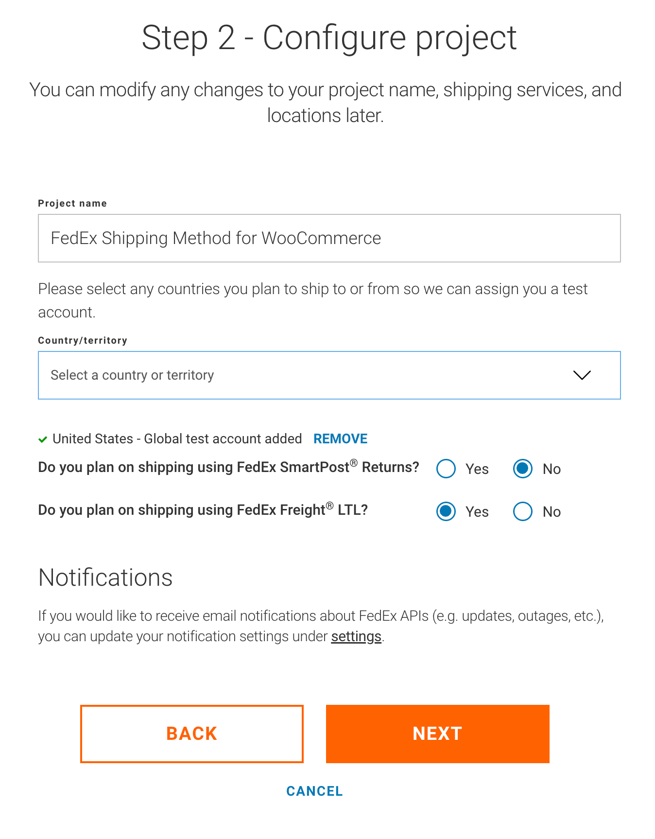Cancel the project configuration
The height and width of the screenshot is (839, 655).
coord(314,791)
